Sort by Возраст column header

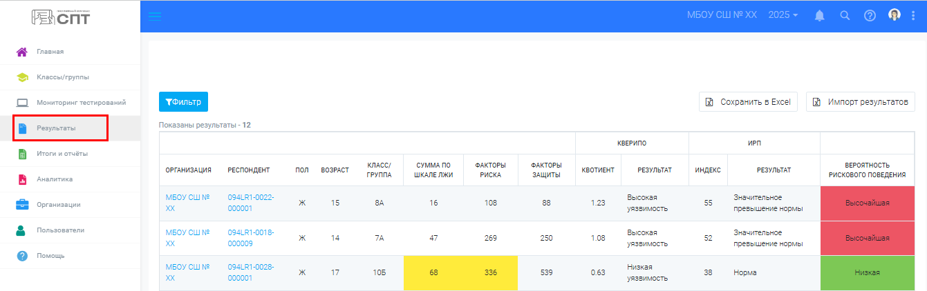tap(335, 170)
